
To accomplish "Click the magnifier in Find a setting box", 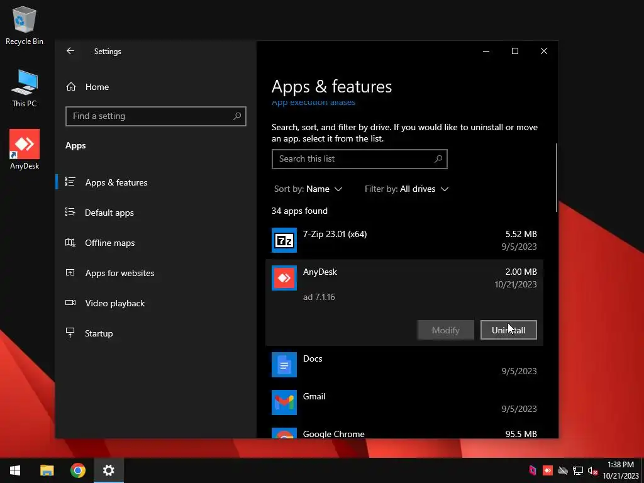I will (237, 116).
